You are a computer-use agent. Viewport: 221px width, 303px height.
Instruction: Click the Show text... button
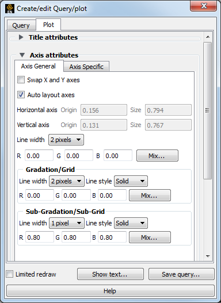coord(110,274)
